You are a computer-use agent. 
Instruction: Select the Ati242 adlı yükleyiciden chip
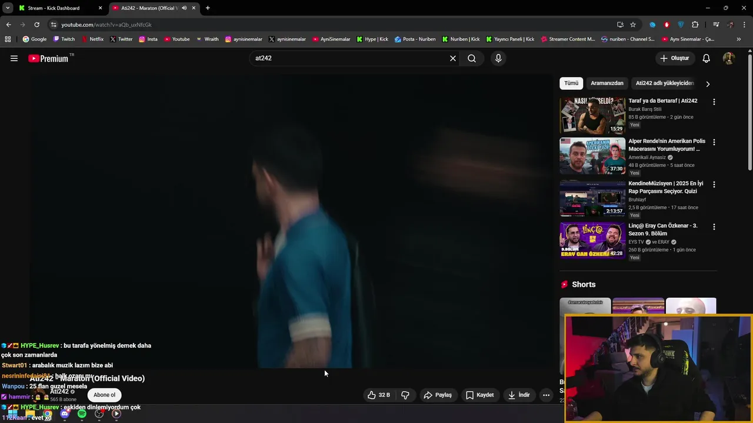pos(665,83)
